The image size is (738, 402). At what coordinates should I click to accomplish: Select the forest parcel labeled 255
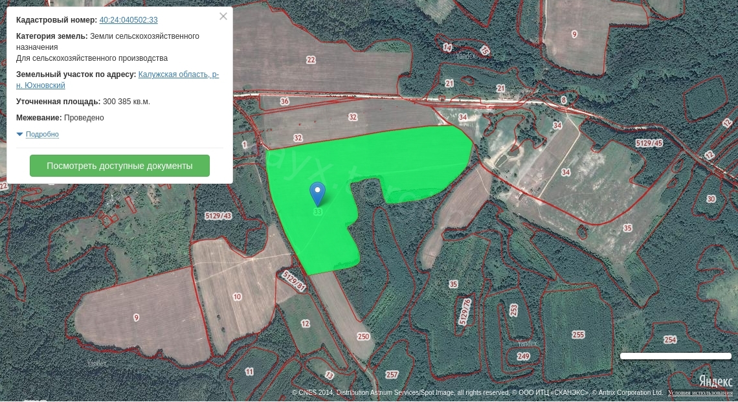point(578,335)
